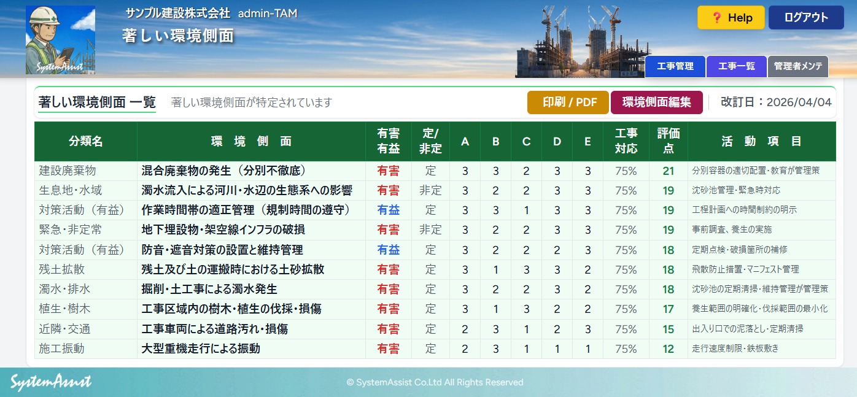Open the 工事管理 tab
Screen dimensions: 857x397
click(x=675, y=66)
